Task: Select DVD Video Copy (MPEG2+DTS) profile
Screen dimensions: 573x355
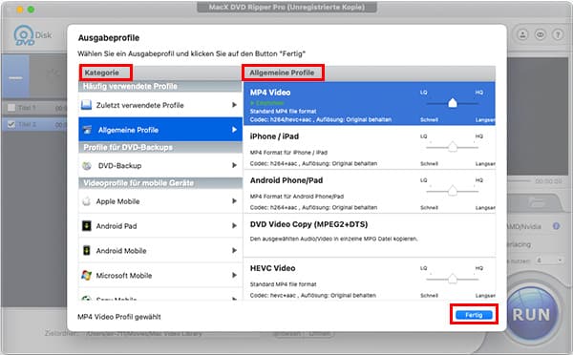Action: [370, 235]
